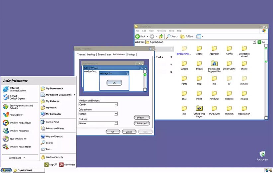Viewport: 273px width, 173px height.
Task: Open the Run... dialog
Action: click(x=46, y=149)
